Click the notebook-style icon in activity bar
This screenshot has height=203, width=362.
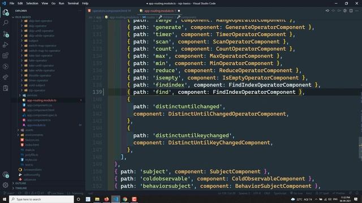(x=6, y=88)
